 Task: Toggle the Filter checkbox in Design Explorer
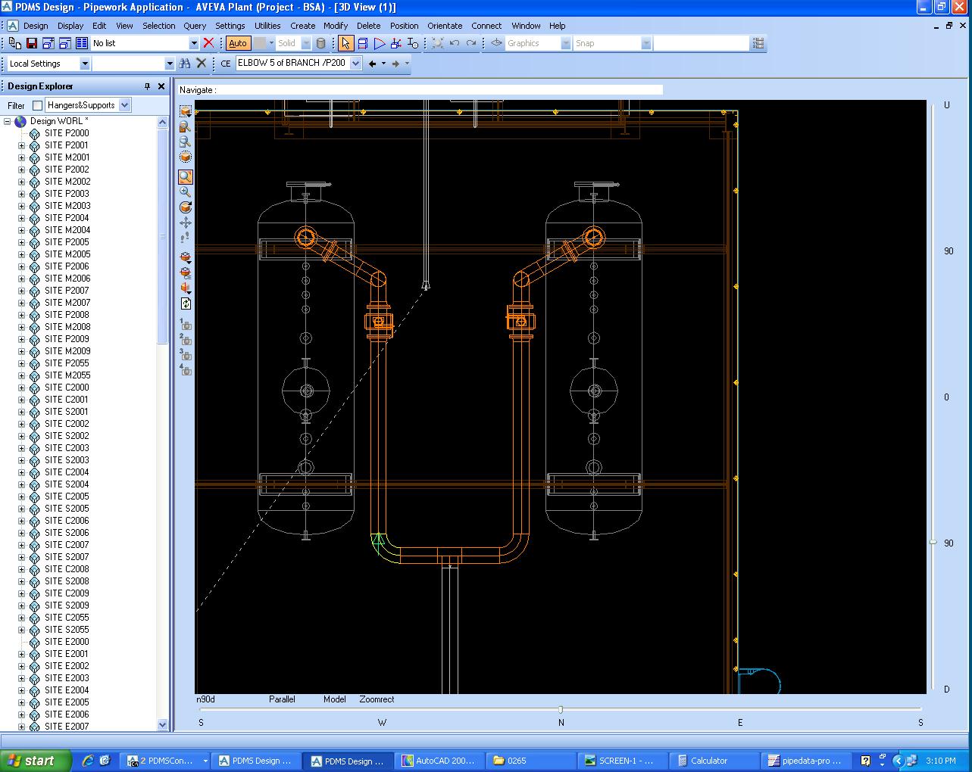tap(37, 106)
